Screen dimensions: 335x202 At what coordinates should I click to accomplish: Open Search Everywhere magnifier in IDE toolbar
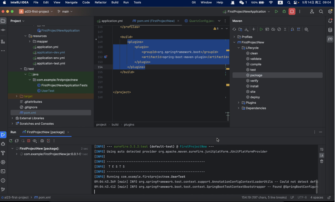[321, 12]
